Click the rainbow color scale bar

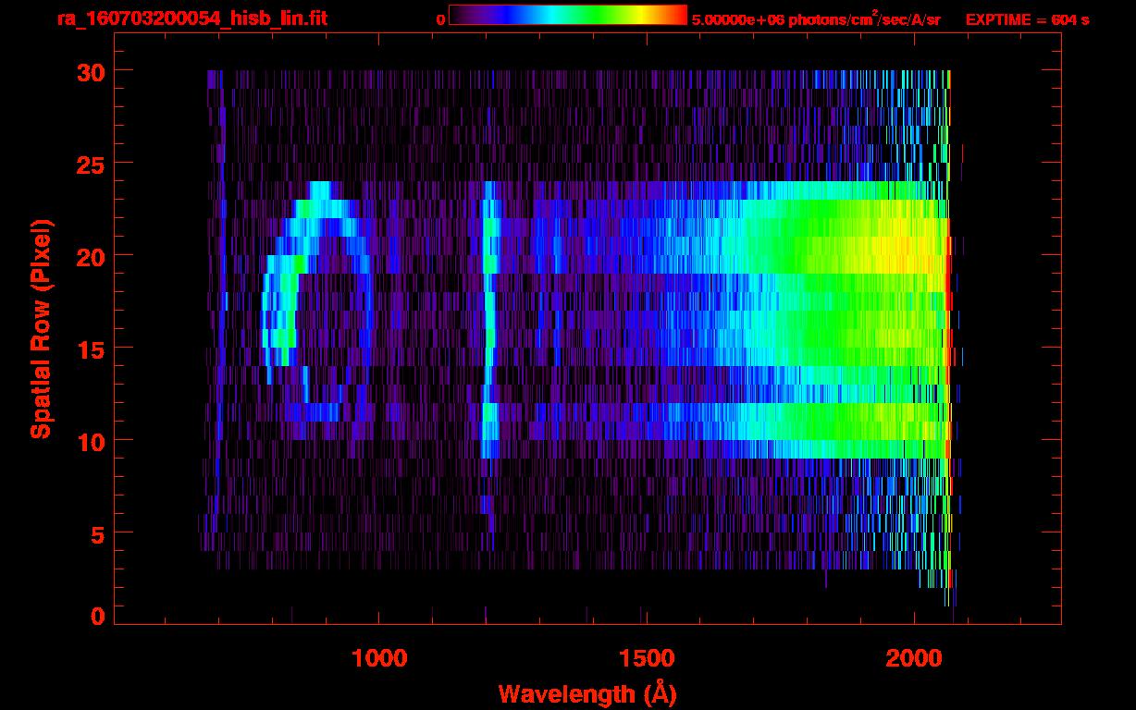[x=567, y=15]
